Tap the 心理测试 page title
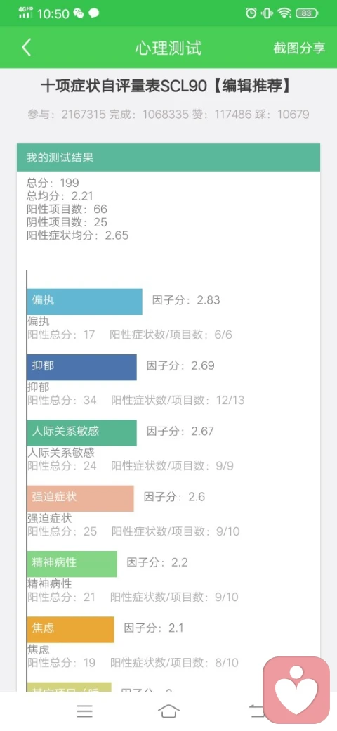Screen dimensions: 337x731 (x=168, y=48)
